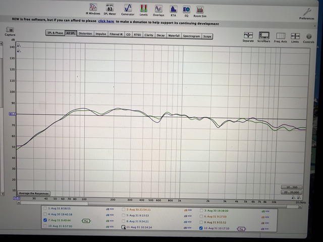Viewport: 323px width, 242px height.
Task: Open the Overlays window
Action: pos(158,11)
